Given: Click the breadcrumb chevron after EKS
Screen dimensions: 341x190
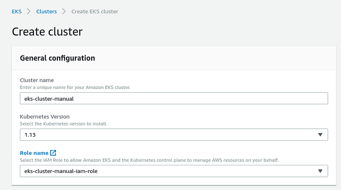Looking at the screenshot, I should point(29,11).
